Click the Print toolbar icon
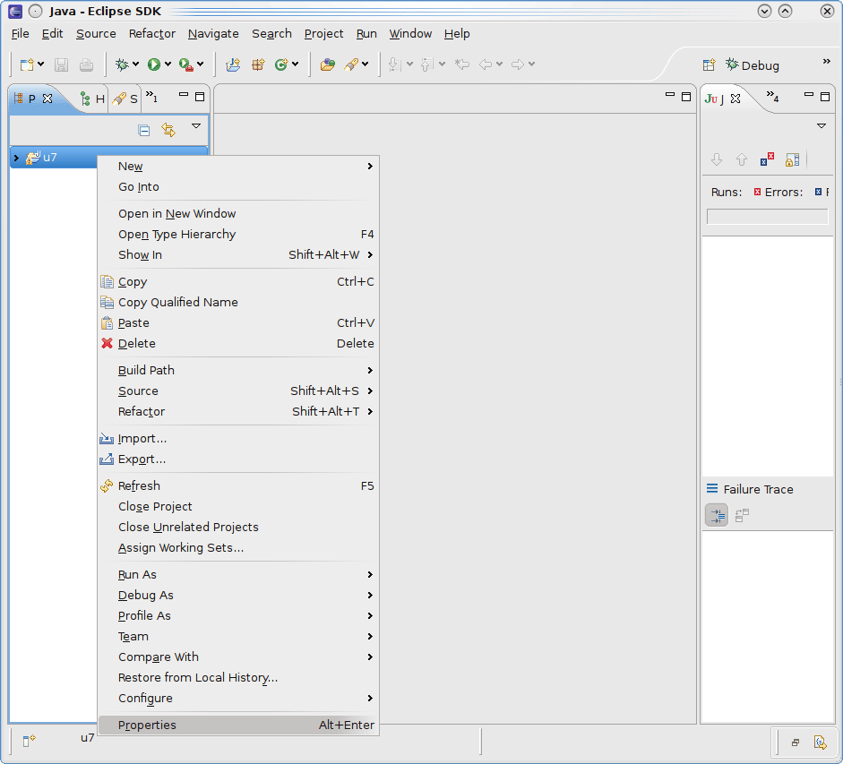This screenshot has width=843, height=764. coord(86,65)
